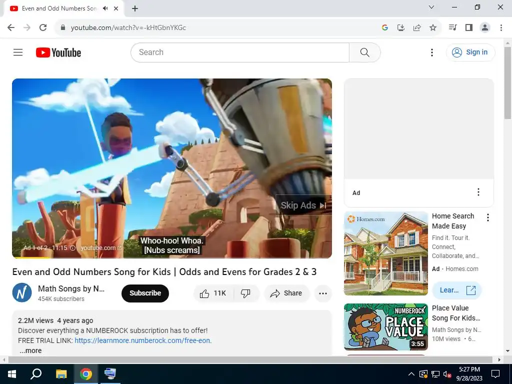Open tab search chevron

[x=431, y=7]
